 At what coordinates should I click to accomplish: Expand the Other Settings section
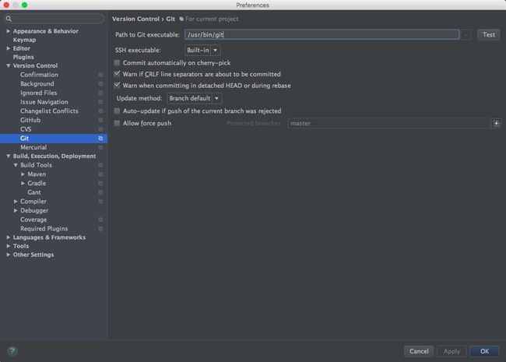click(9, 255)
